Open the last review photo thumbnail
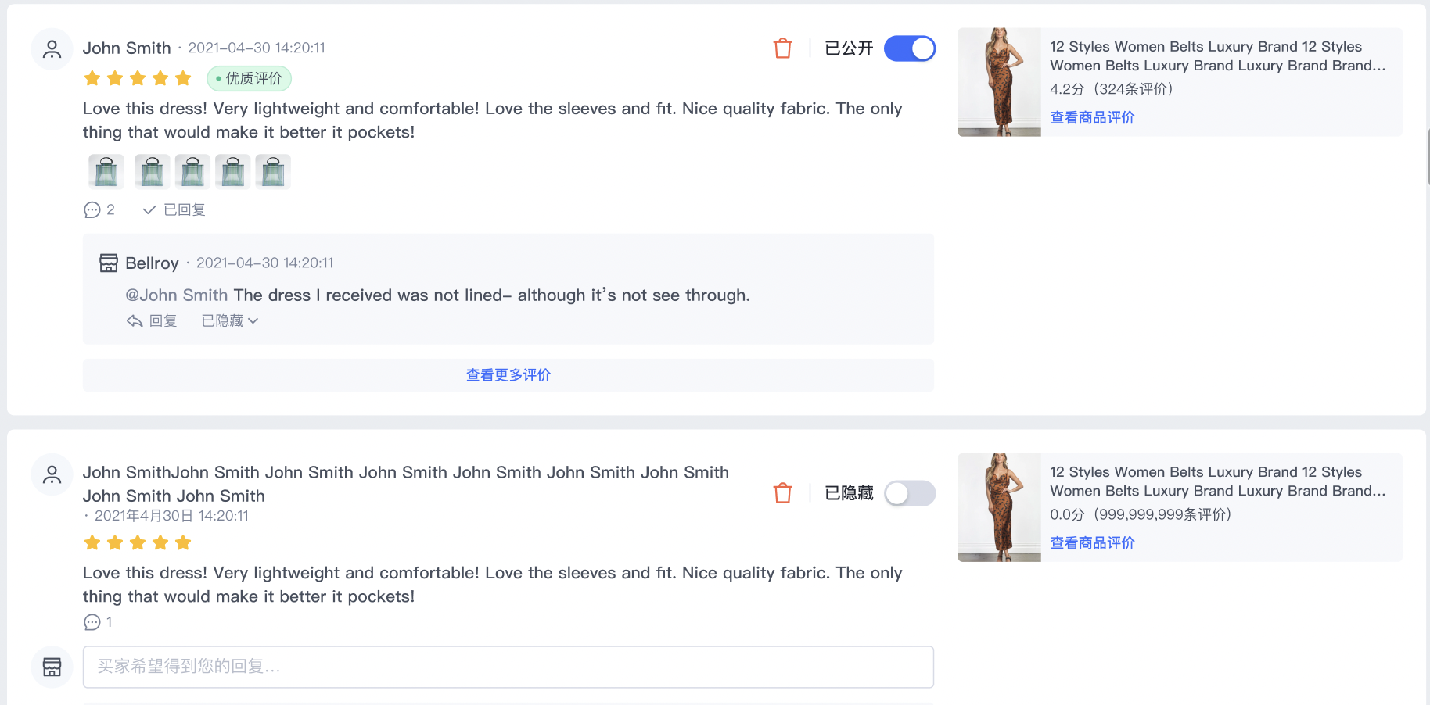This screenshot has width=1430, height=705. [x=273, y=171]
